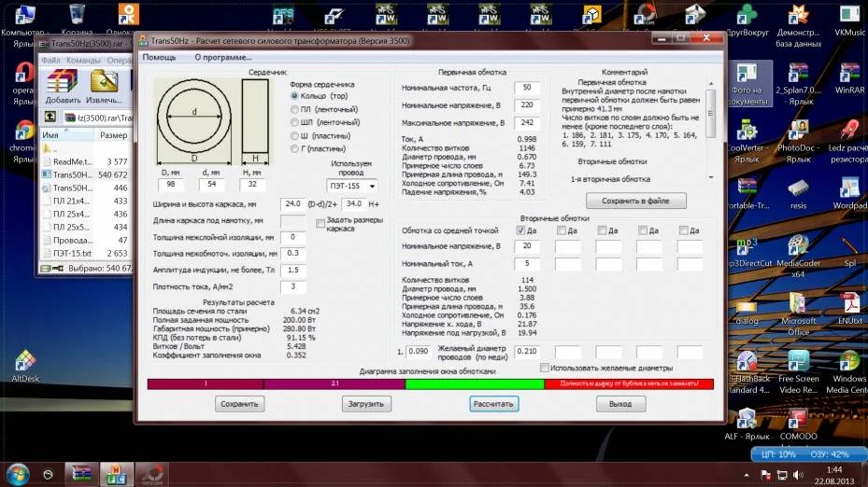The height and width of the screenshot is (487, 868).
Task: Open the ДругВокруг desktop icon
Action: pyautogui.click(x=747, y=20)
